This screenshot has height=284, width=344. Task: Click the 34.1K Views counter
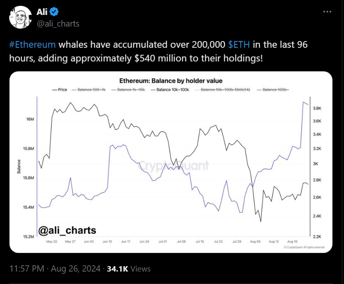128,269
